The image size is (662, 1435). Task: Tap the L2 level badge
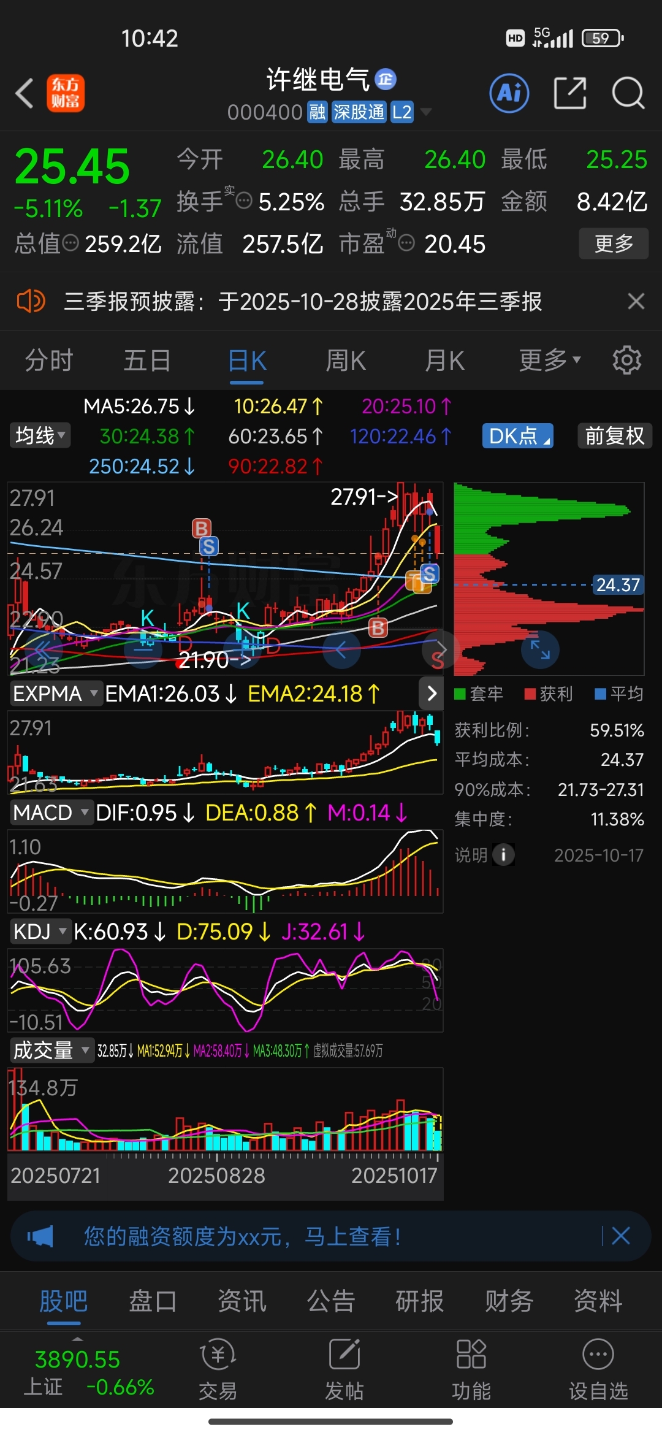point(402,112)
